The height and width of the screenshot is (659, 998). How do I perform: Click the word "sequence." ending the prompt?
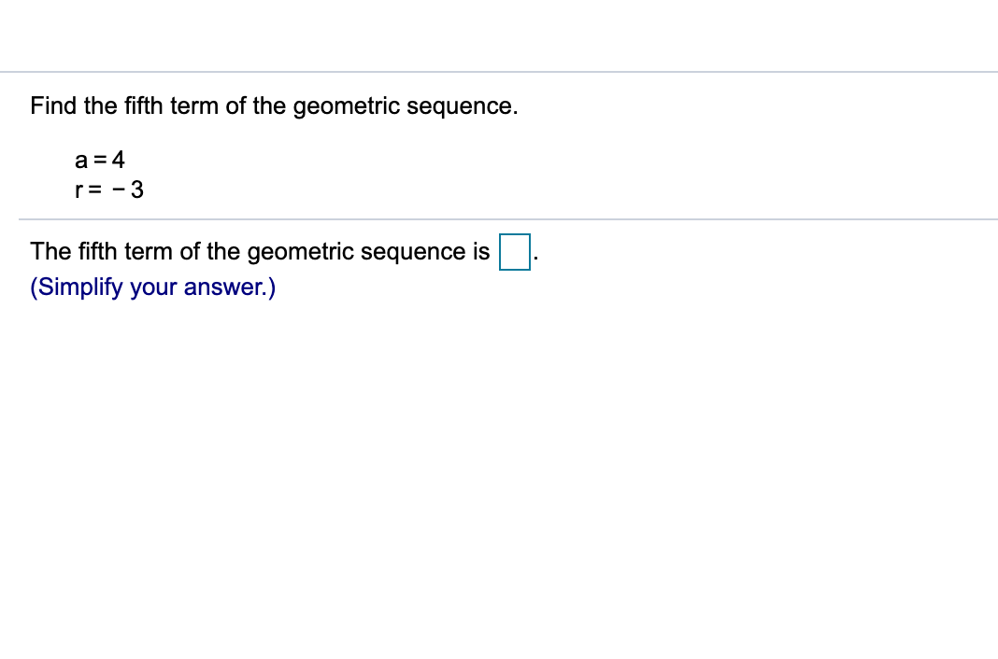pos(463,106)
